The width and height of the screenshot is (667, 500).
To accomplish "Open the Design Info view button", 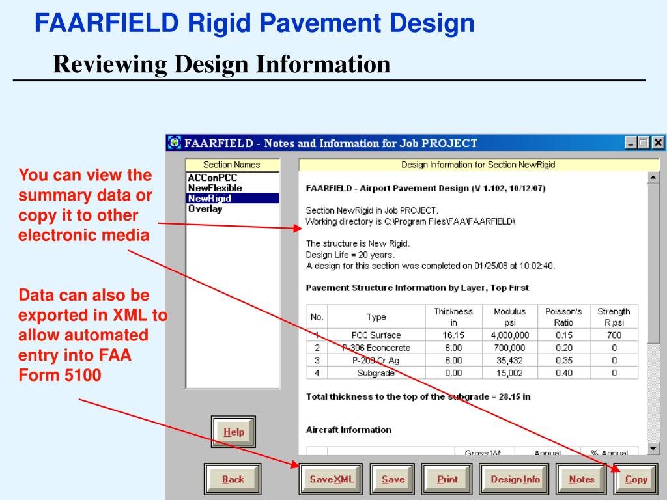I will pos(515,480).
